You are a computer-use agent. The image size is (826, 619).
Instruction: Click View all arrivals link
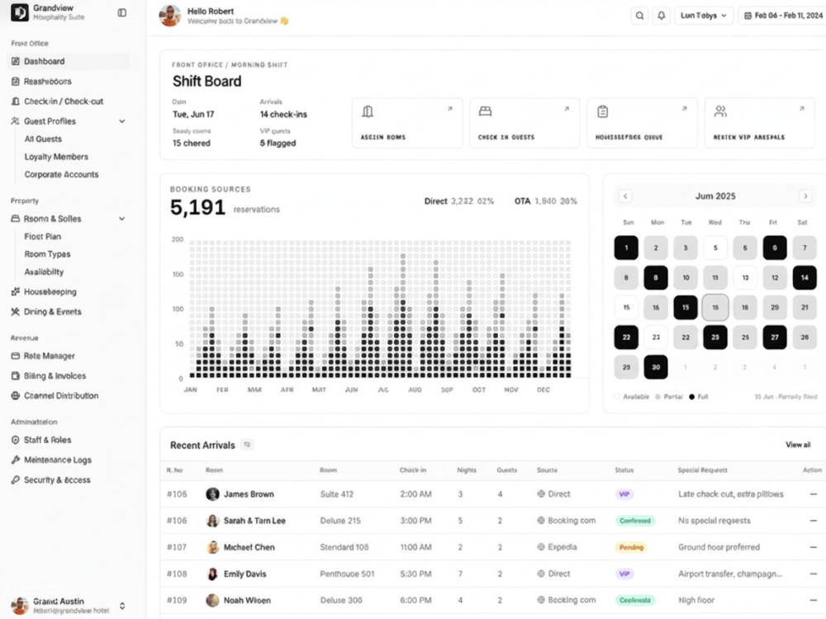798,445
